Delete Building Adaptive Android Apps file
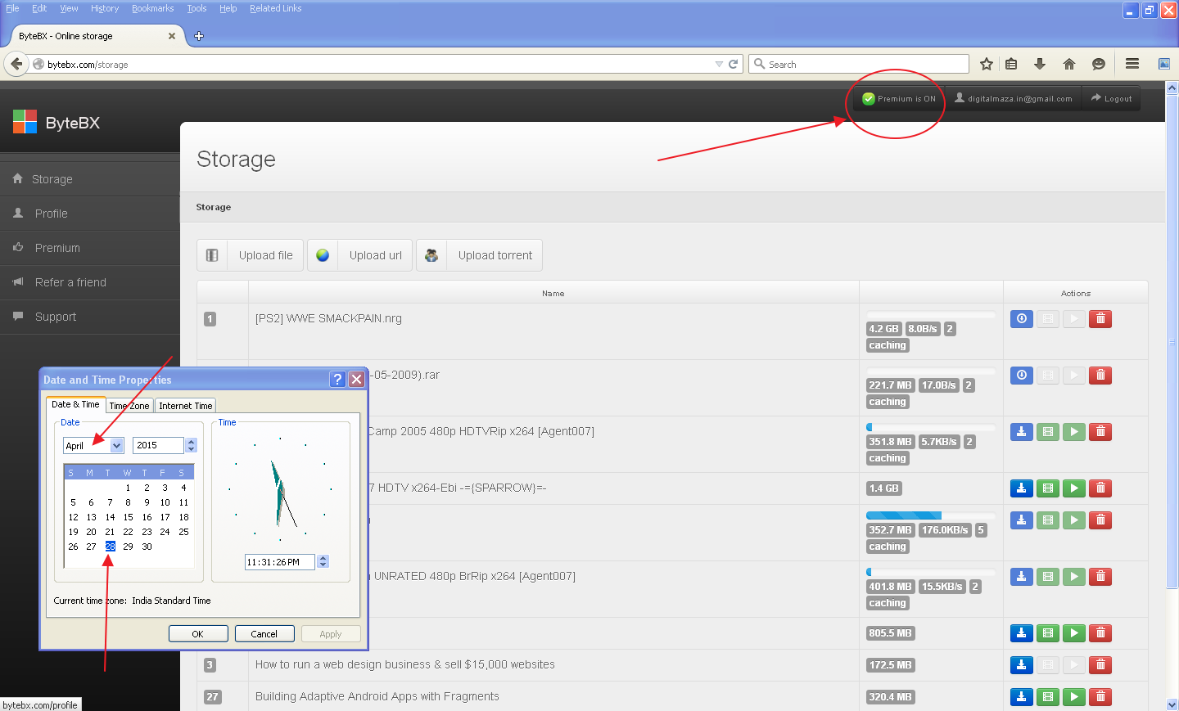Image resolution: width=1179 pixels, height=711 pixels. (1100, 697)
